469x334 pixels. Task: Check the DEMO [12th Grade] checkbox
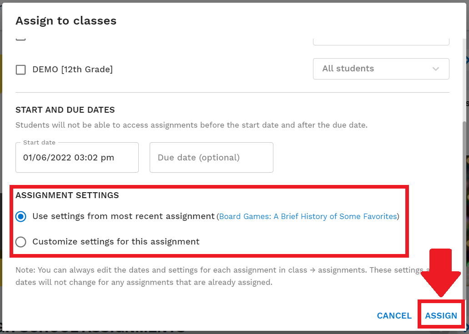coord(20,70)
